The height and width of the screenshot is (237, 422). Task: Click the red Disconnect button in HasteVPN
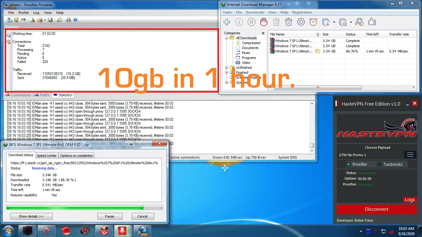point(377,209)
